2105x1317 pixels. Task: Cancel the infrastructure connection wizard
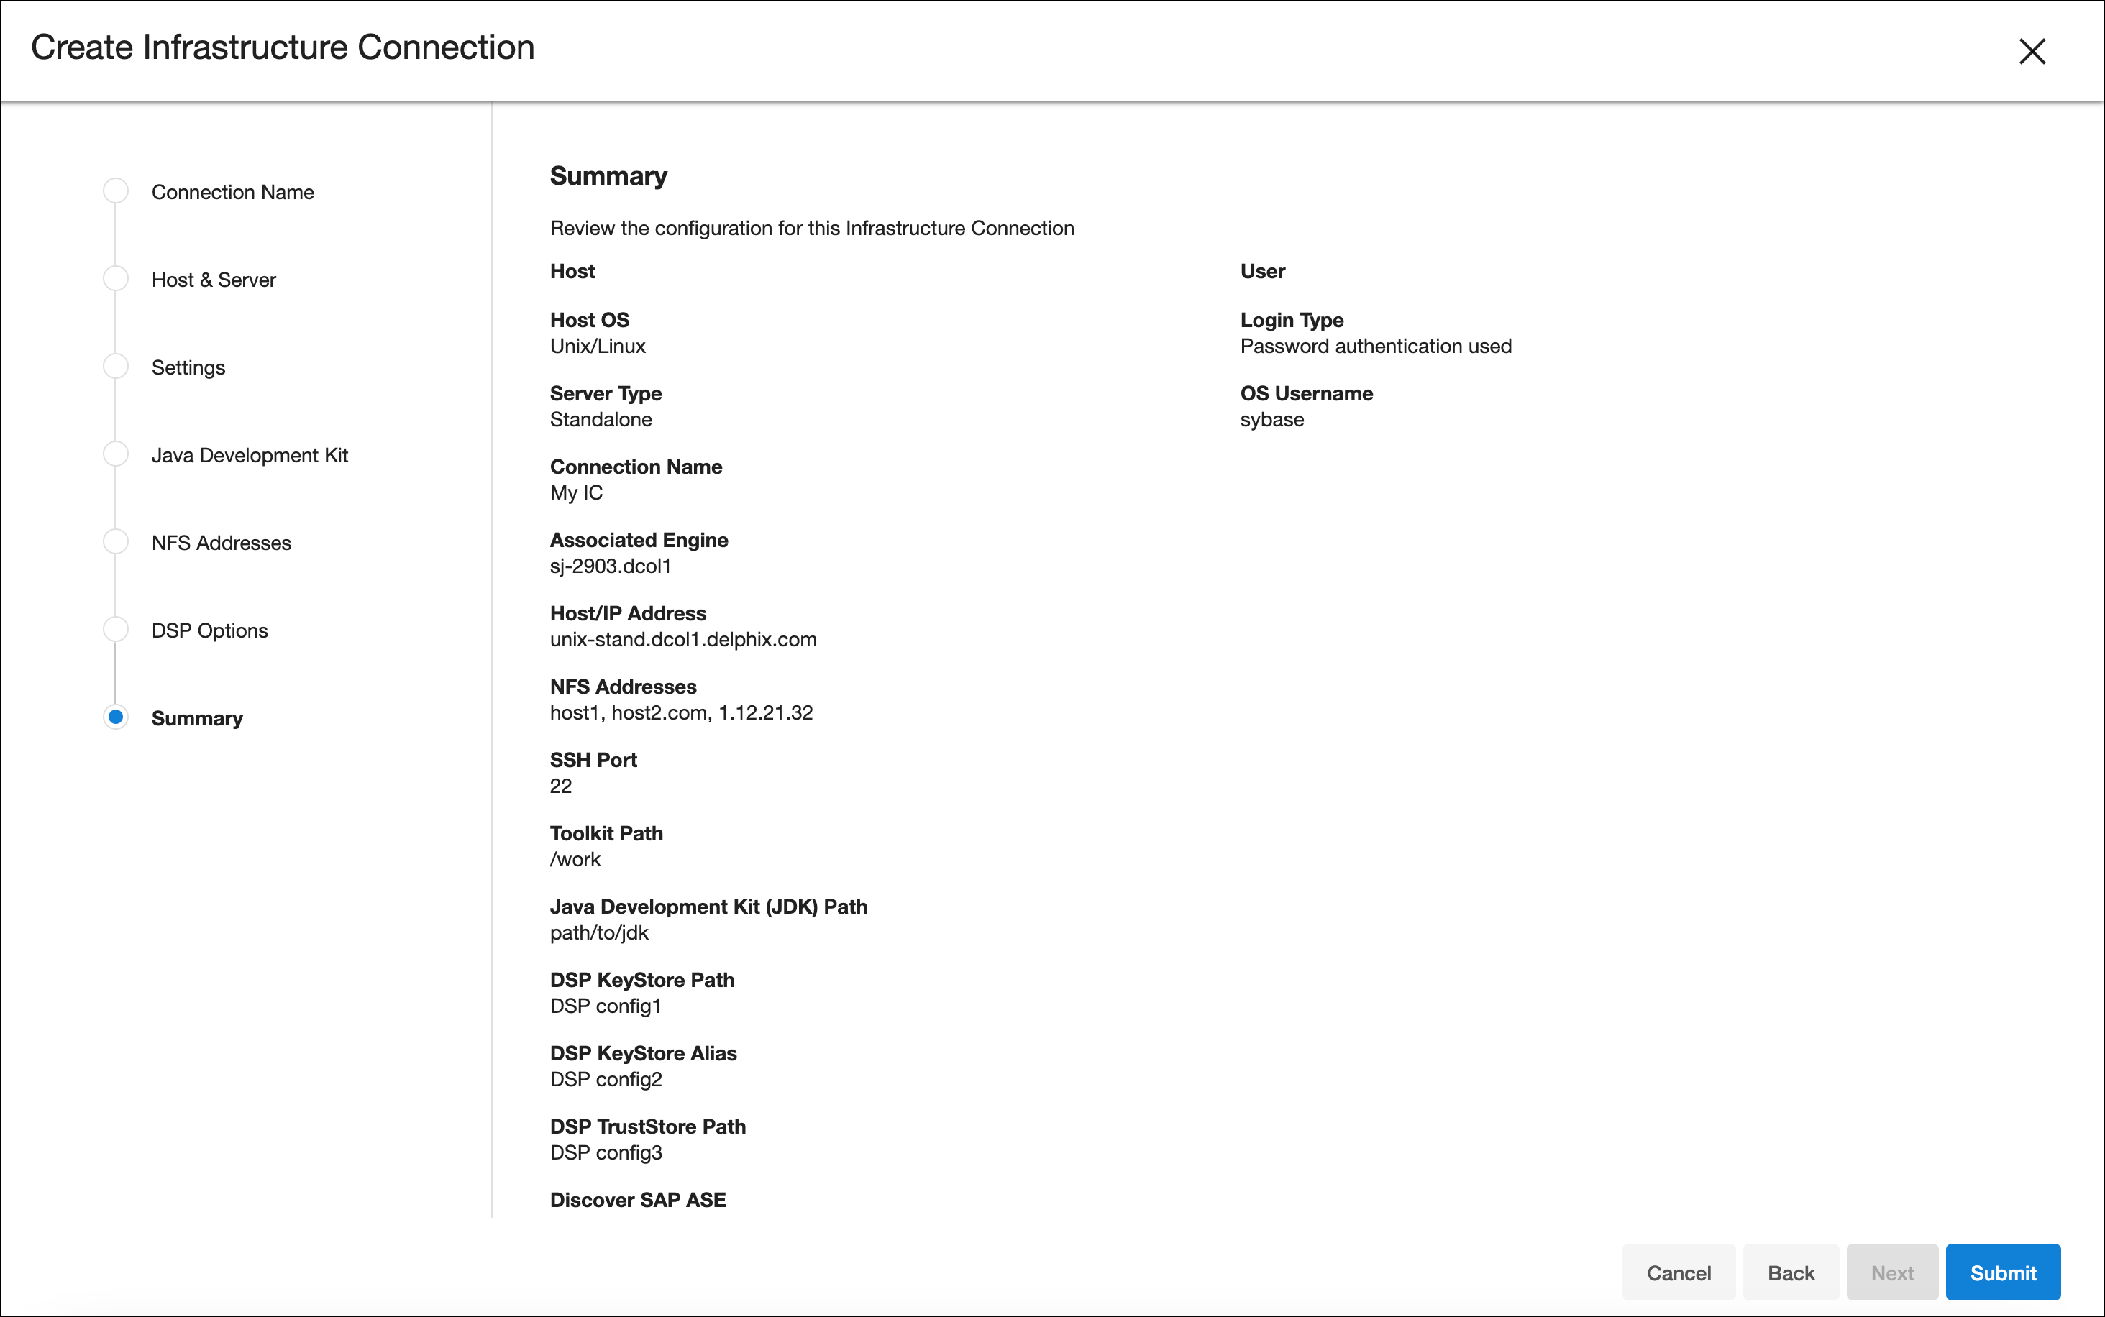[x=1678, y=1272]
